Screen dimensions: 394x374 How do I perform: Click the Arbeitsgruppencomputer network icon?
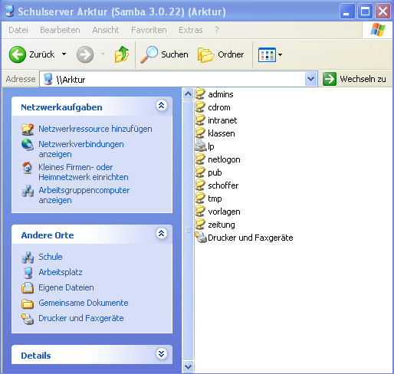click(28, 191)
